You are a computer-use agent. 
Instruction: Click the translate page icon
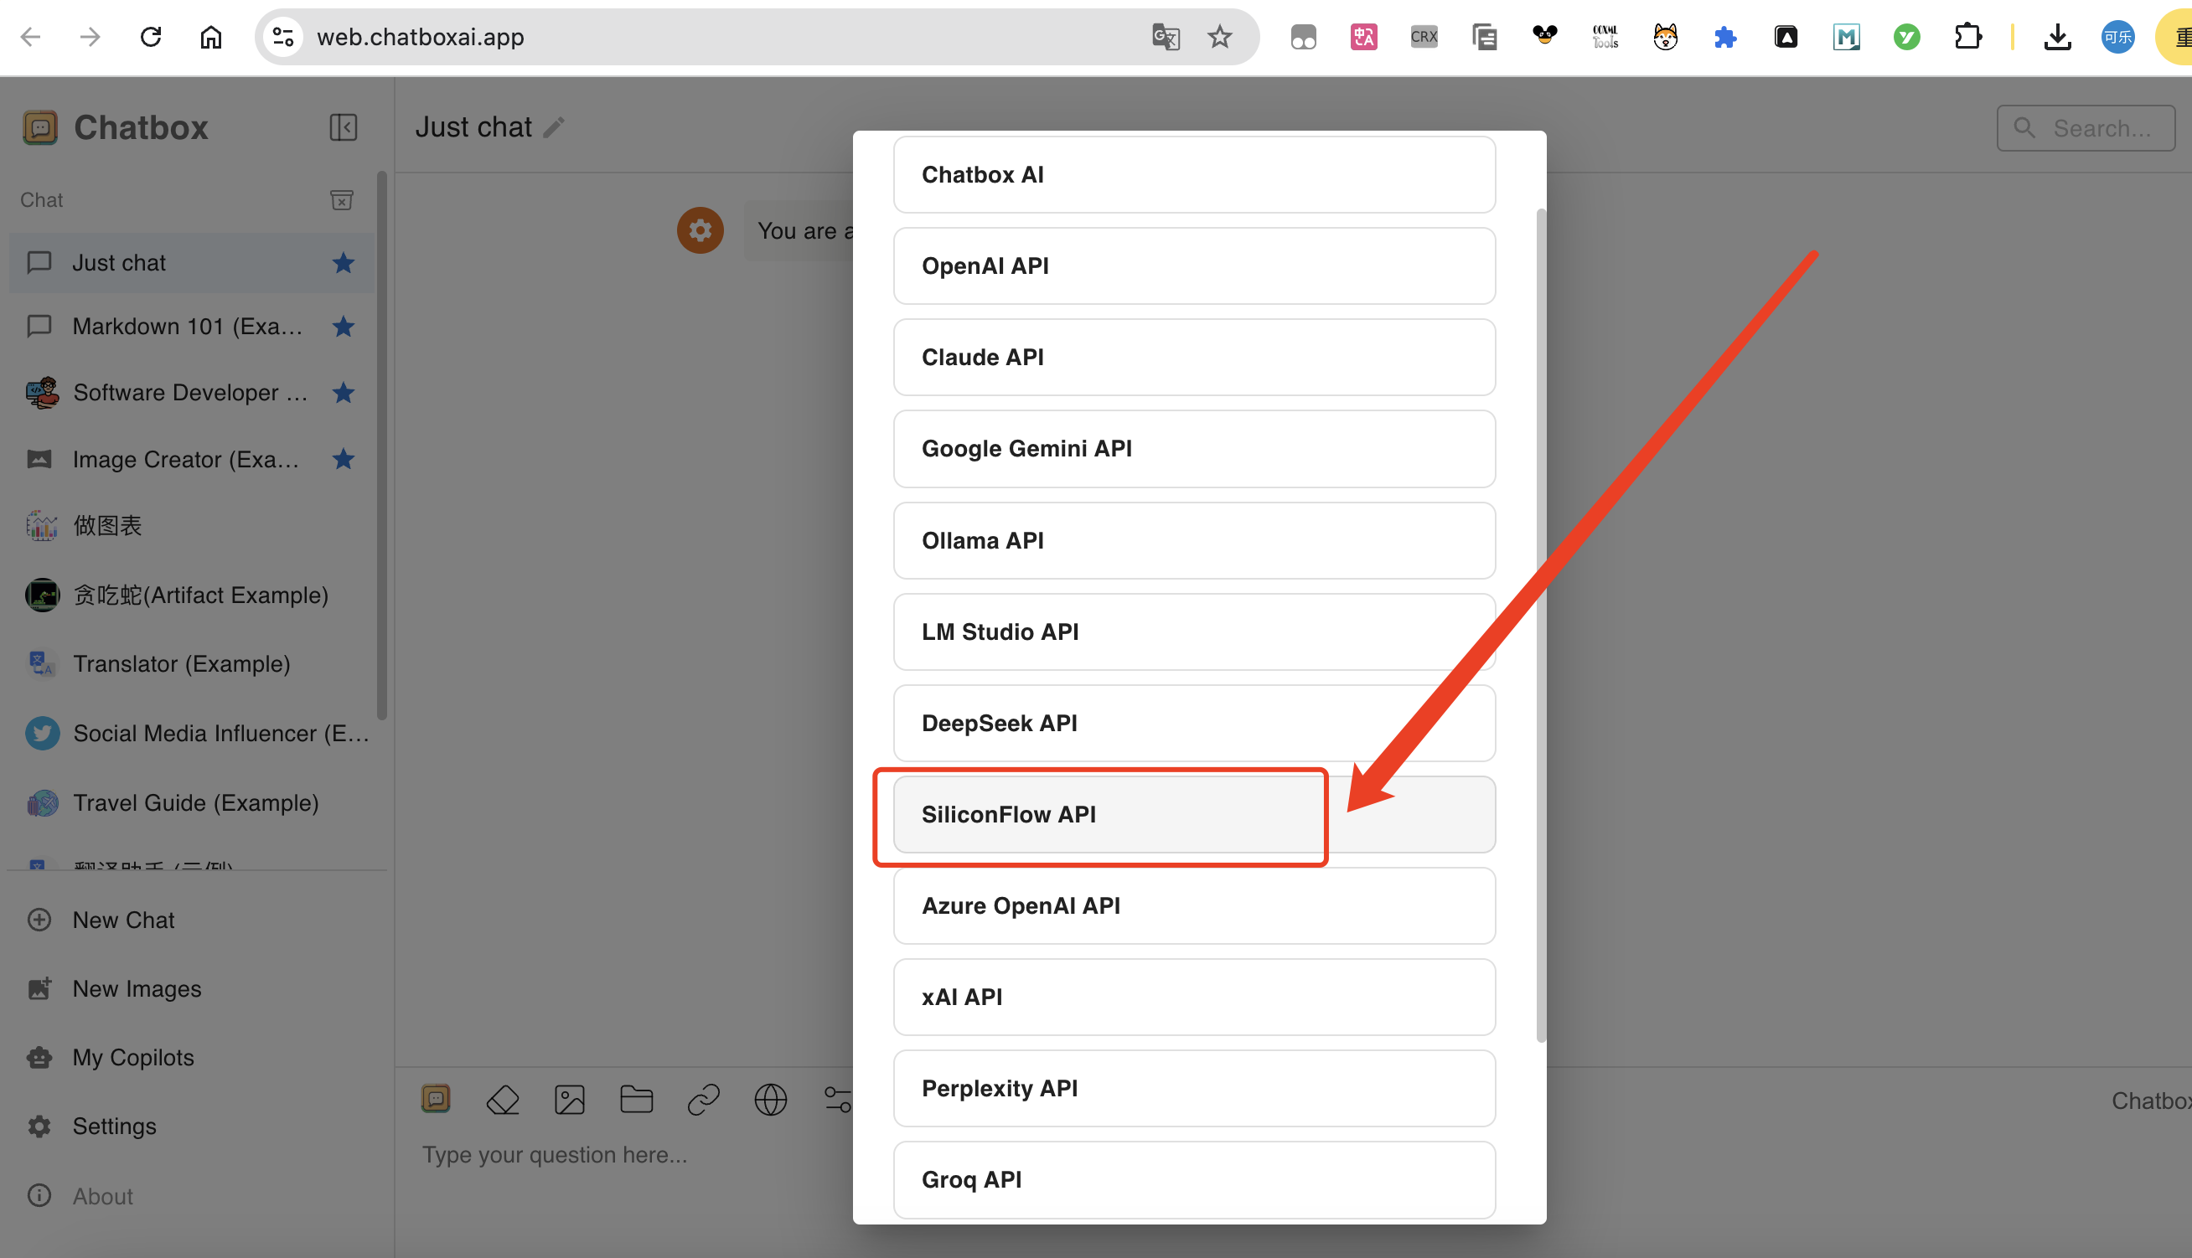(1166, 37)
